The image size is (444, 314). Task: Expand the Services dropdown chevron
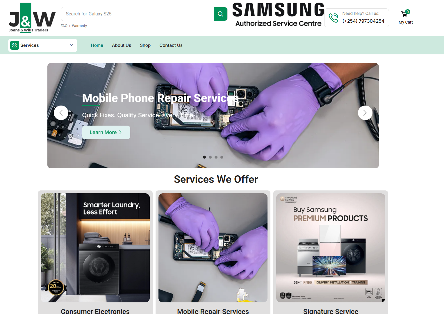[72, 45]
